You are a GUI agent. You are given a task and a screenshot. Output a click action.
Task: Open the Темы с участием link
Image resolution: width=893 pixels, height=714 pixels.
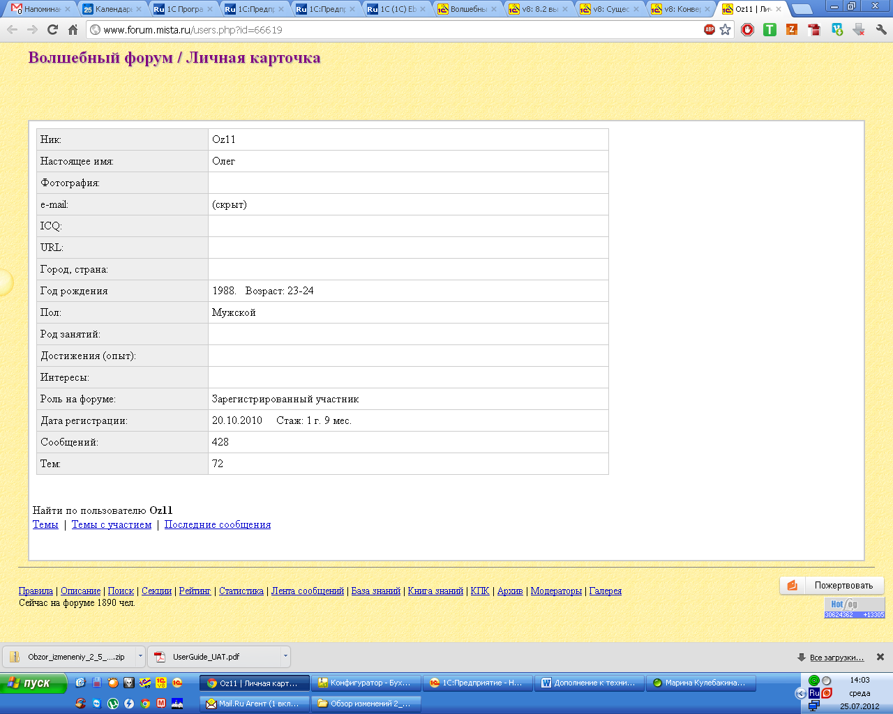[x=112, y=524]
